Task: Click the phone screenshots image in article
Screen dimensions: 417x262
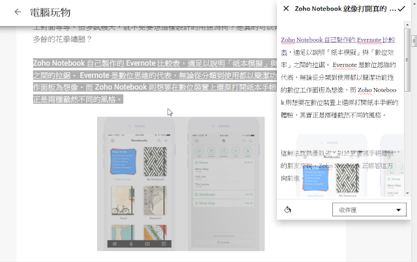Action: 180,184
